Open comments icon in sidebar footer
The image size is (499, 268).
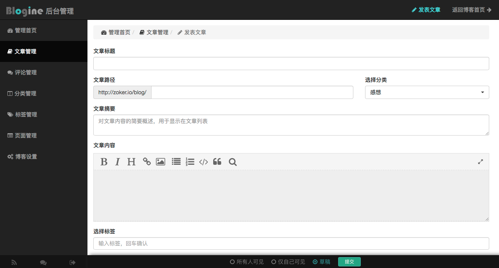coord(43,263)
